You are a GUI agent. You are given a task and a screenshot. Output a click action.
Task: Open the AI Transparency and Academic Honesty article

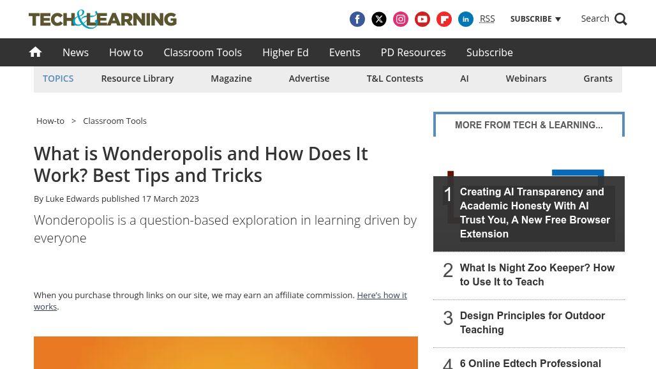point(535,213)
